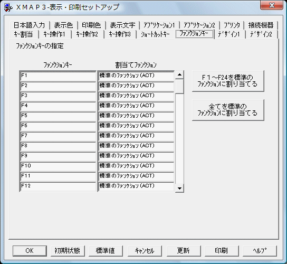Click the assigned function field for F5
Screen dimensions: 287x264
coord(136,116)
